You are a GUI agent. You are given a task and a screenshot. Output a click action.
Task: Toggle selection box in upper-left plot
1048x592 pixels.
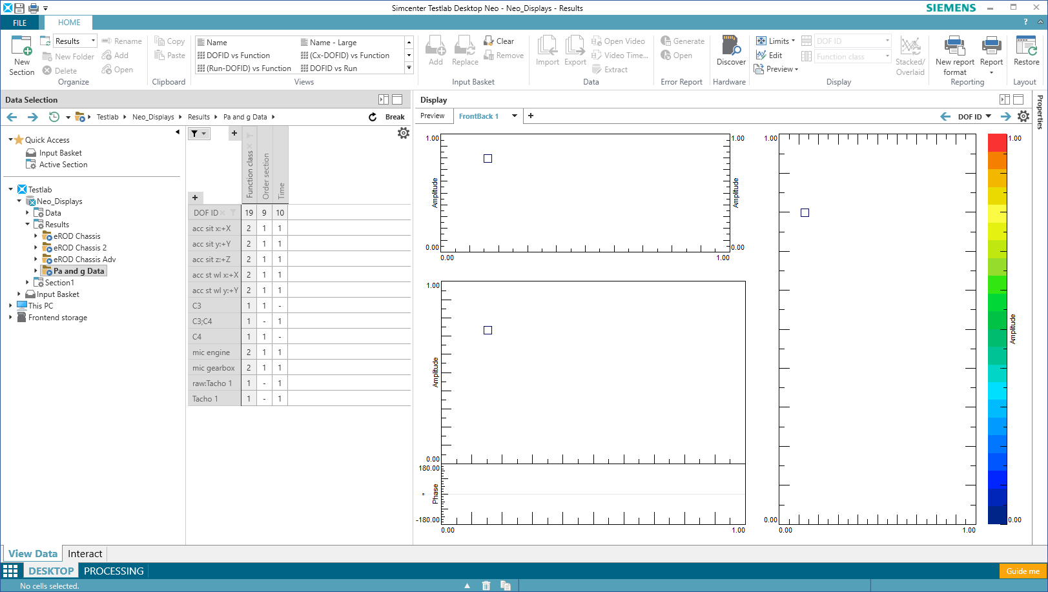(488, 159)
